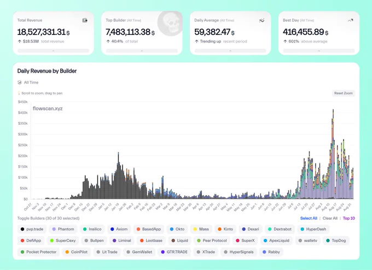Toggle the Okto builder chip
Image resolution: width=372 pixels, height=270 pixels.
(x=177, y=229)
